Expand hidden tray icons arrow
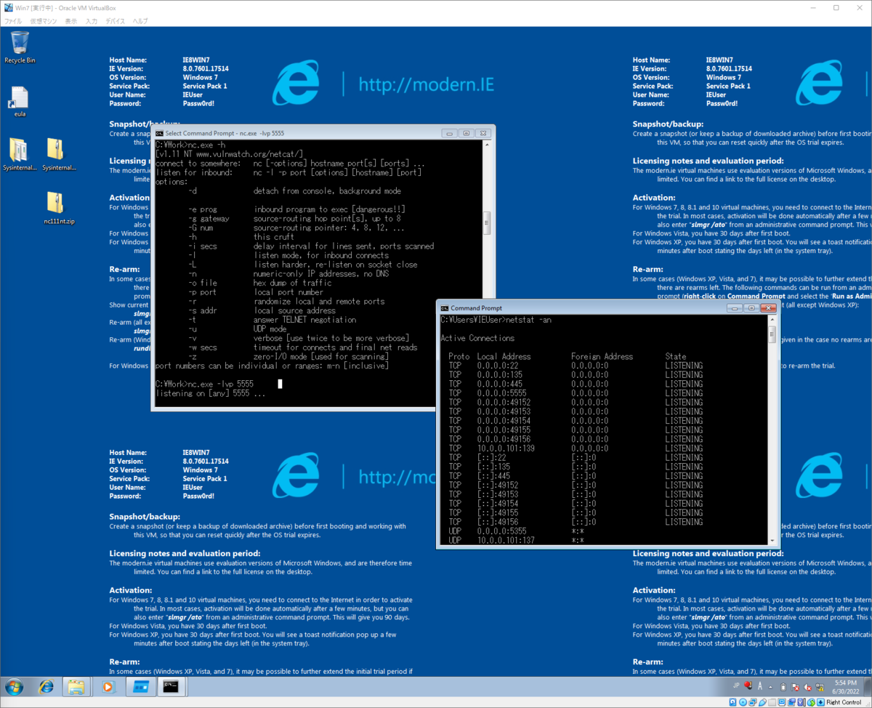The width and height of the screenshot is (872, 708). coord(770,688)
